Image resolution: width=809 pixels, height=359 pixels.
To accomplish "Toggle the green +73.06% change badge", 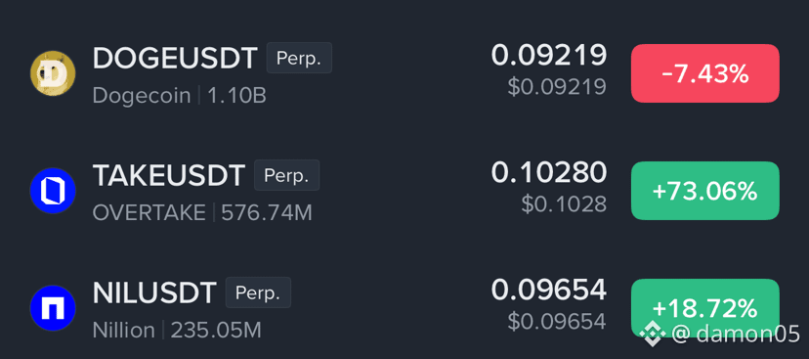I will (x=704, y=191).
